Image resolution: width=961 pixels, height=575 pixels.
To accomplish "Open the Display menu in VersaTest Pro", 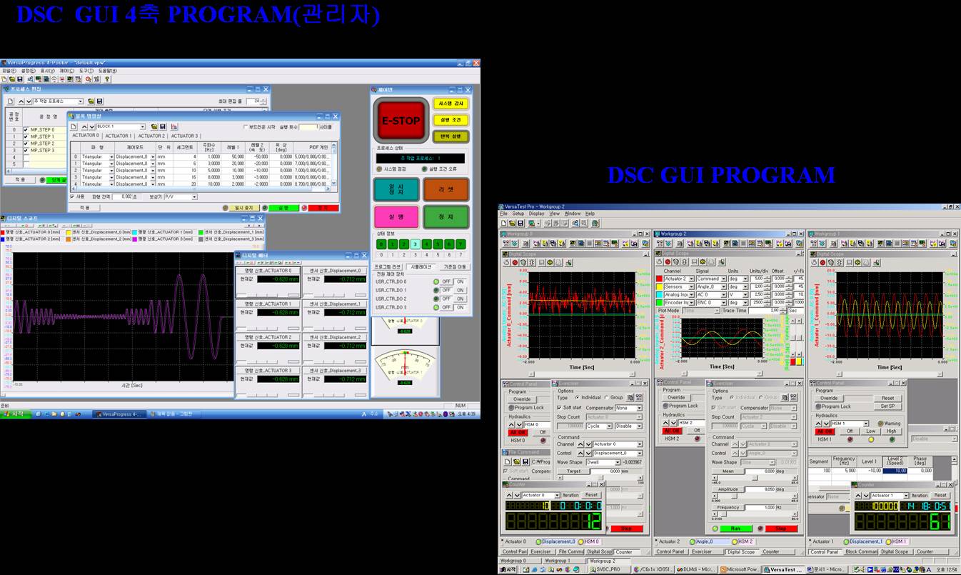I will [536, 214].
